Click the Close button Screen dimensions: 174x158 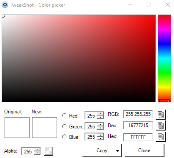(x=144, y=150)
